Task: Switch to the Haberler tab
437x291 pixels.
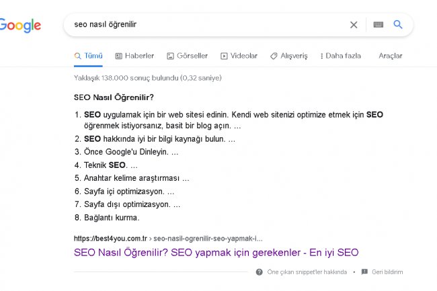Action: 134,56
